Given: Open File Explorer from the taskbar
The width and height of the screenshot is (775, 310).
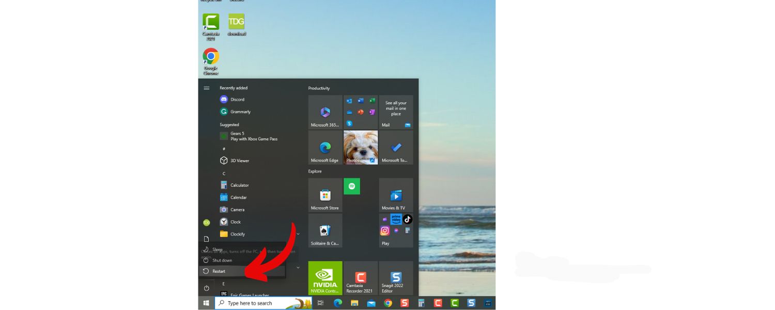Looking at the screenshot, I should point(354,303).
